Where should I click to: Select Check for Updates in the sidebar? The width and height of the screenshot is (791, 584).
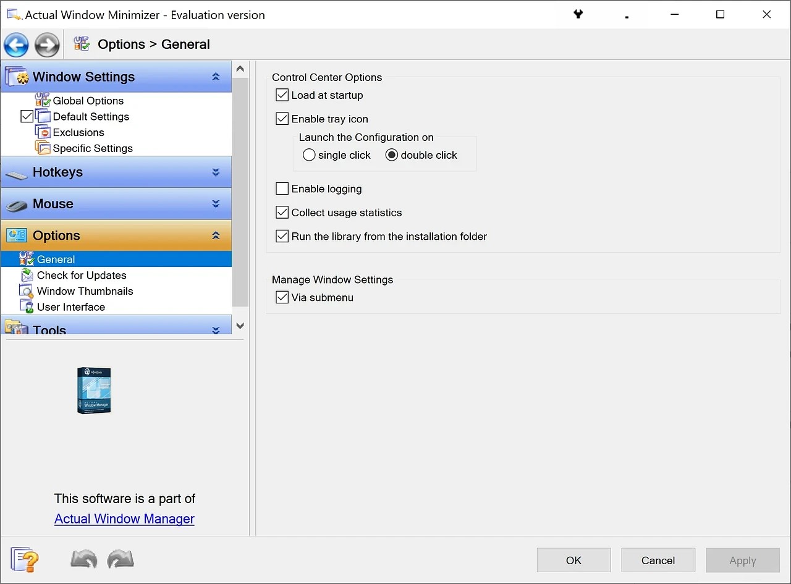pos(82,275)
